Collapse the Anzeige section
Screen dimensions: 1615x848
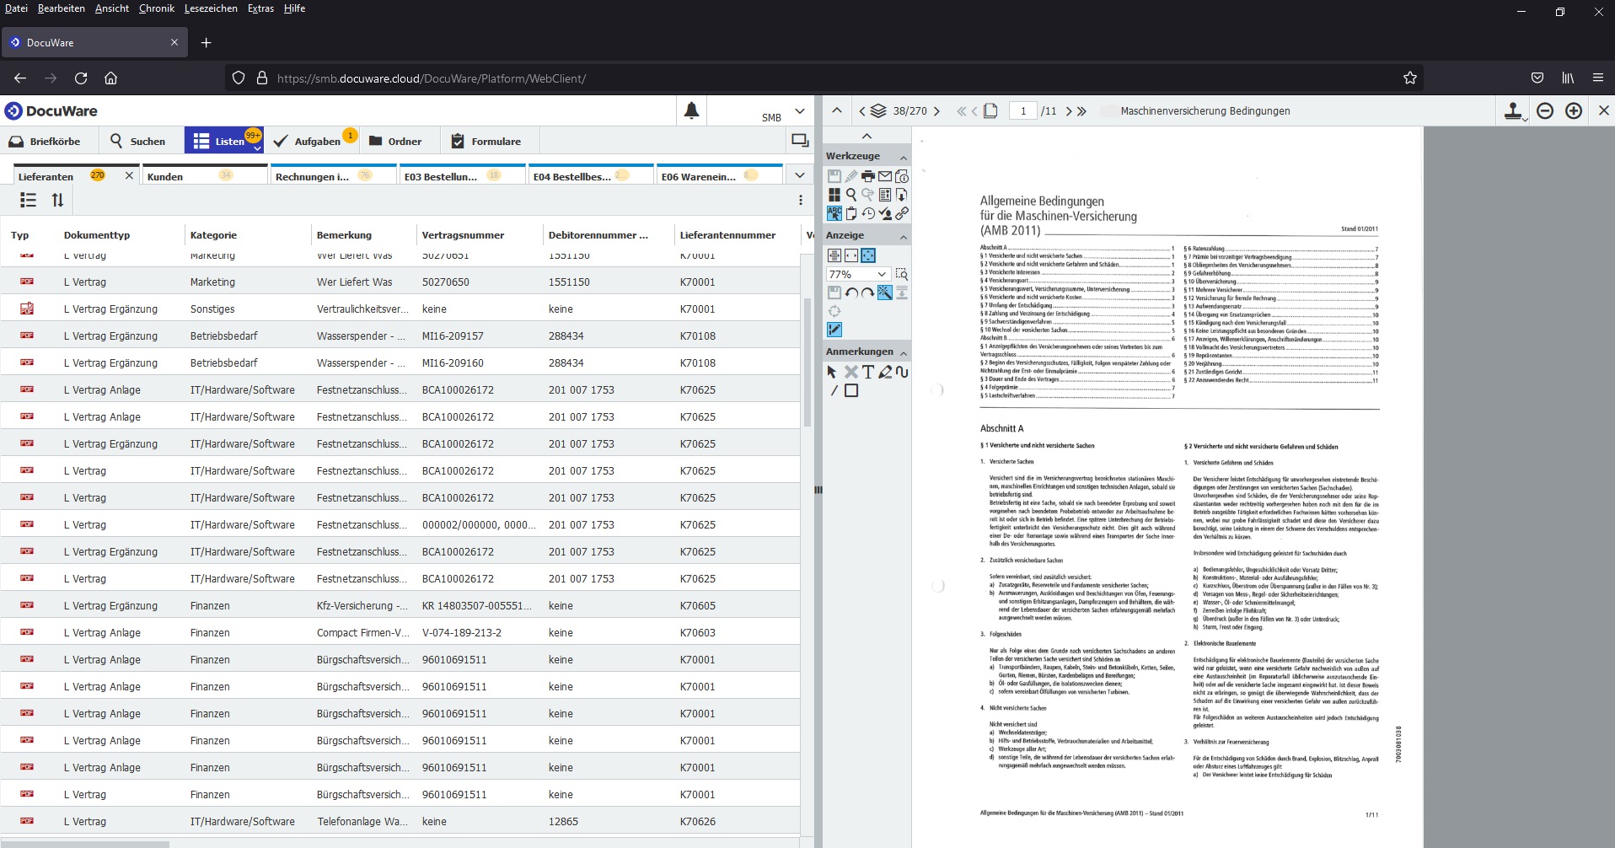coord(903,237)
